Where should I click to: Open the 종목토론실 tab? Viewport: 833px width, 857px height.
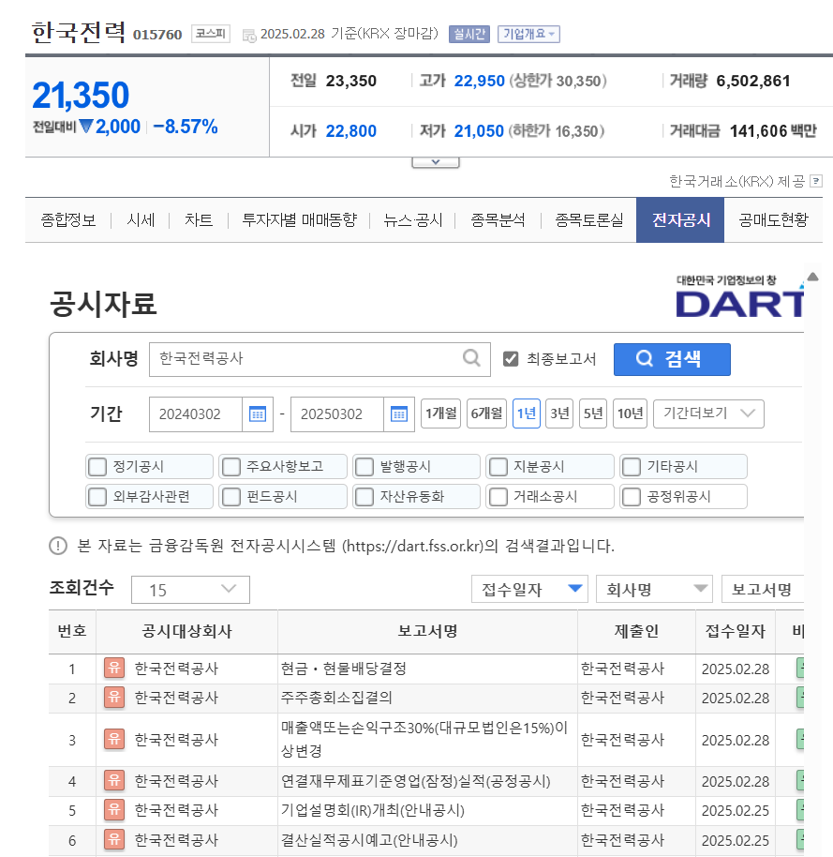588,219
